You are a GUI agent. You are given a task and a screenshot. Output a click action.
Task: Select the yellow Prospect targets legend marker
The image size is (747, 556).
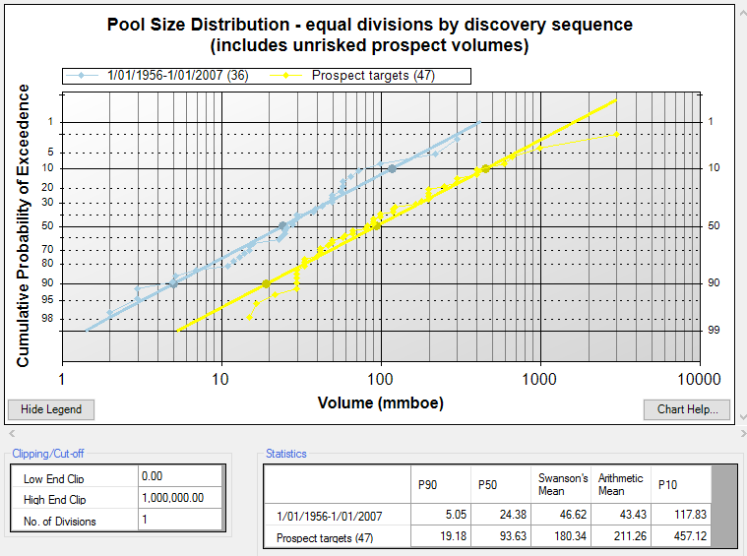coord(285,75)
